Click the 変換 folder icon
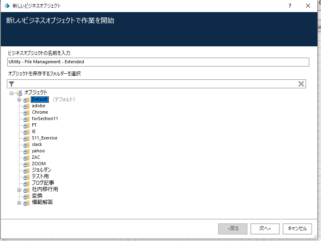 (26, 196)
